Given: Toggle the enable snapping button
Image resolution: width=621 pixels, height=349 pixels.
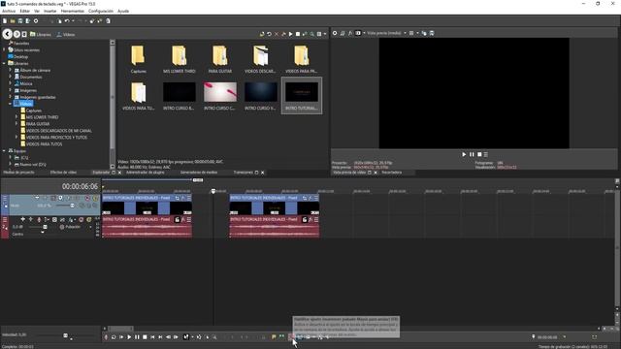Looking at the screenshot, I should coord(291,337).
